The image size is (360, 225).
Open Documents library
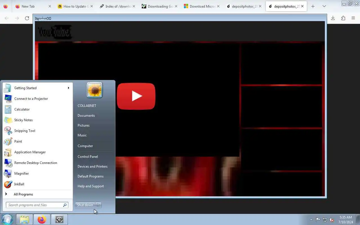tap(86, 116)
